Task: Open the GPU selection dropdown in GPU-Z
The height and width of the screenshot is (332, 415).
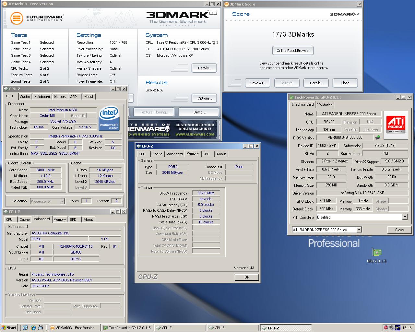Action: pos(359,230)
